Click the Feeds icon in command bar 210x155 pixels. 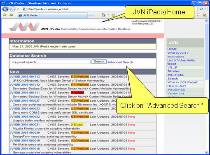pyautogui.click(x=114, y=15)
